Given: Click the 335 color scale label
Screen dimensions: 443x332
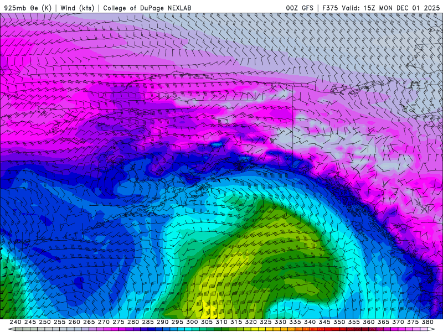Looking at the screenshot, I should click(295, 322).
